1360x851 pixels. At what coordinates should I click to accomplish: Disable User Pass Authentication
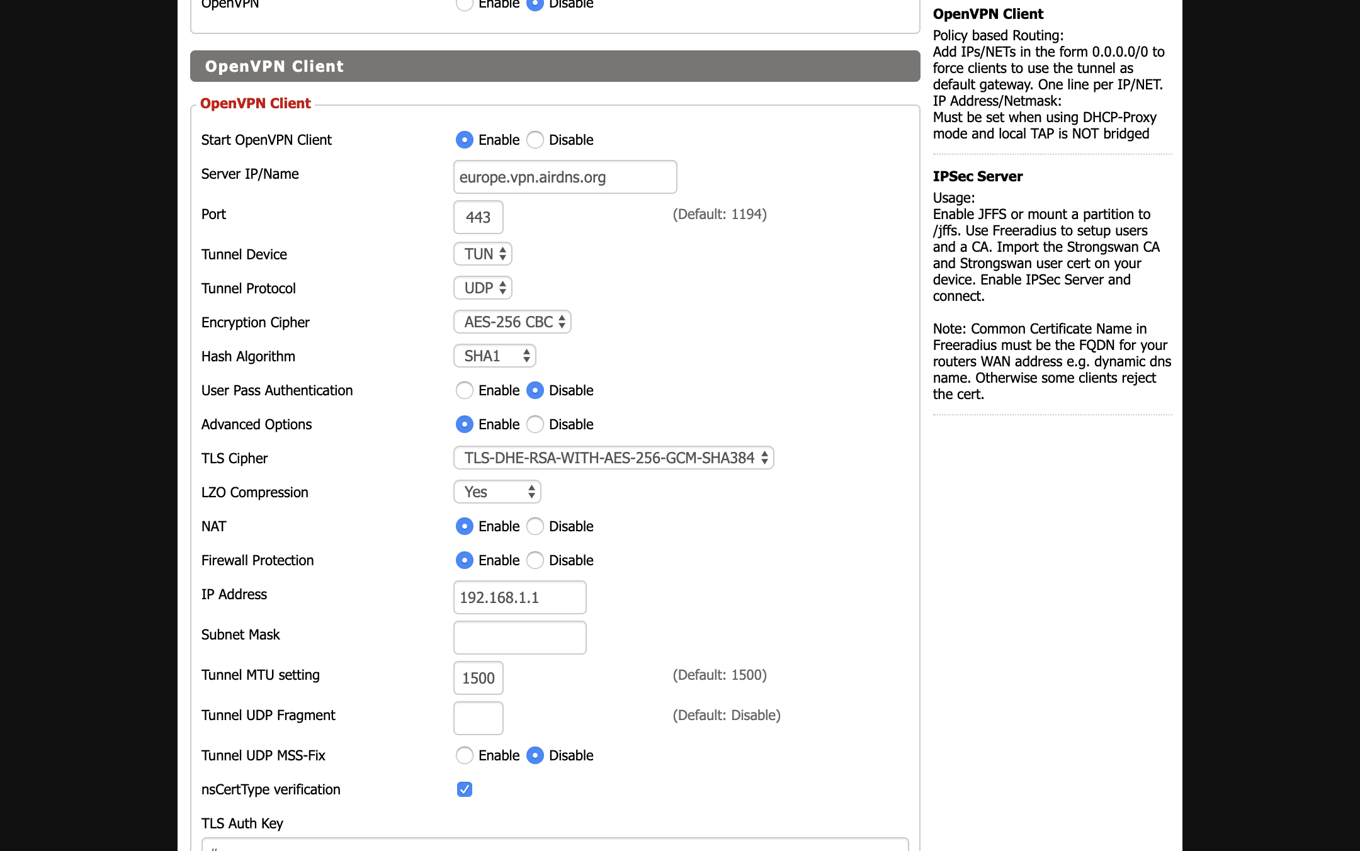(535, 390)
